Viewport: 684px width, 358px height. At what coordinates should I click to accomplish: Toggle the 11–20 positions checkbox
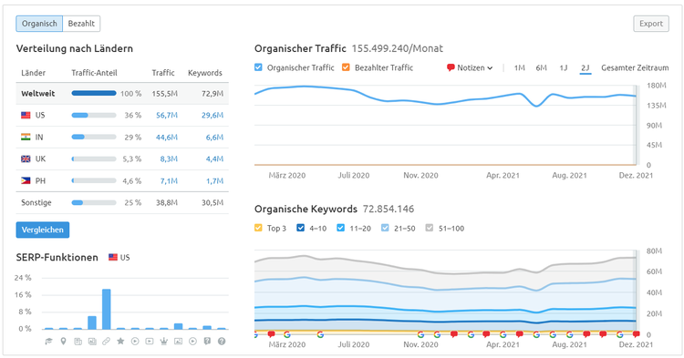tap(341, 228)
